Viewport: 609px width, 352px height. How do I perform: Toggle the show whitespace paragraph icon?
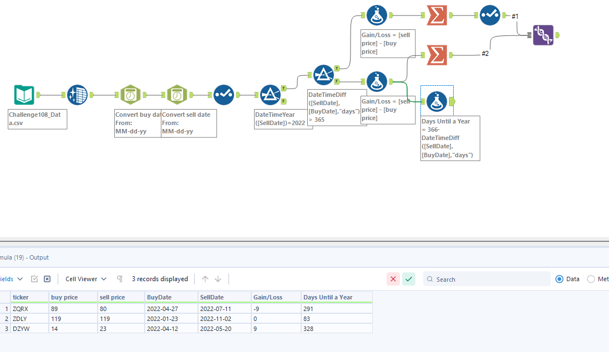tap(120, 279)
